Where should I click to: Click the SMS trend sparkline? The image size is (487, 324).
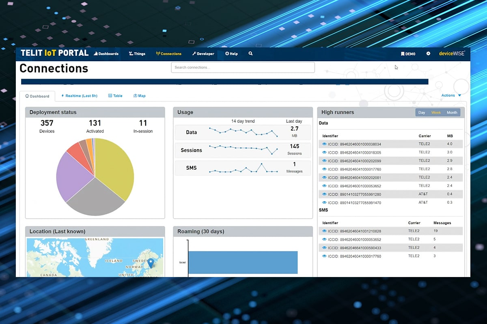[243, 168]
